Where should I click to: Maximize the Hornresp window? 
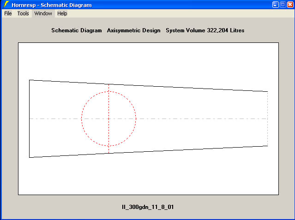tap(283, 5)
